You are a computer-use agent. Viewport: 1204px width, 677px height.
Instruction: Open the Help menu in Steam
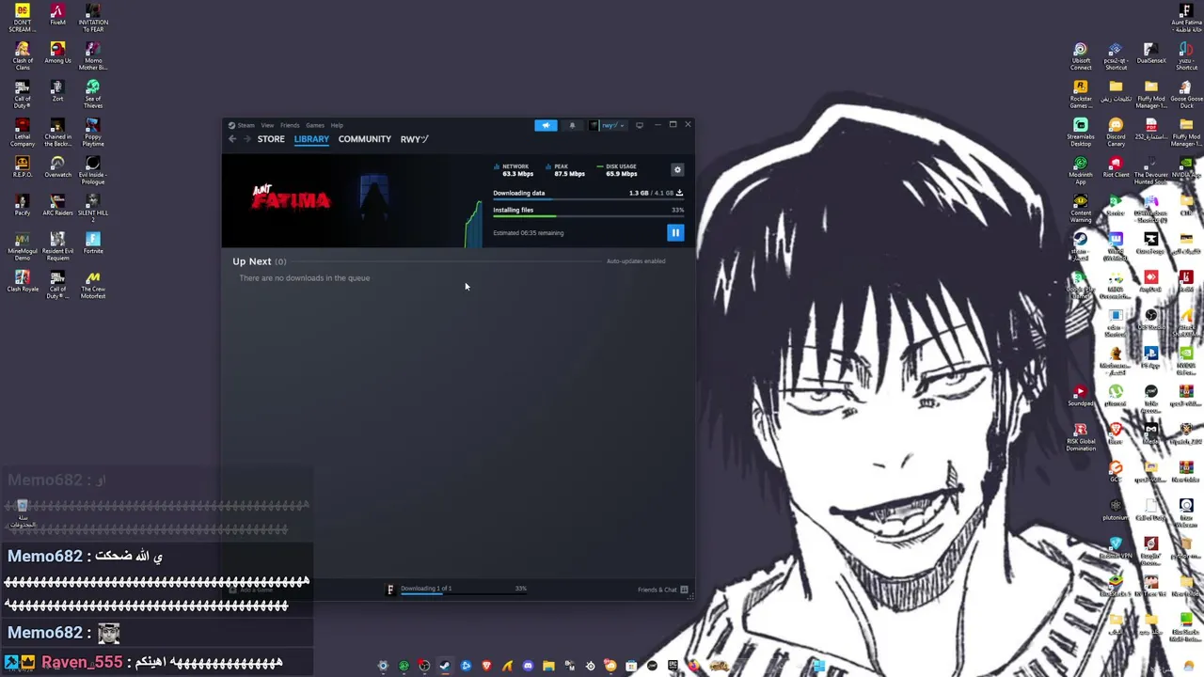pos(337,125)
